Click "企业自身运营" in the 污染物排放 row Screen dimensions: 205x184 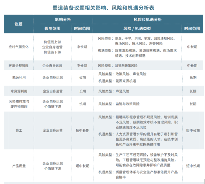point(53,101)
